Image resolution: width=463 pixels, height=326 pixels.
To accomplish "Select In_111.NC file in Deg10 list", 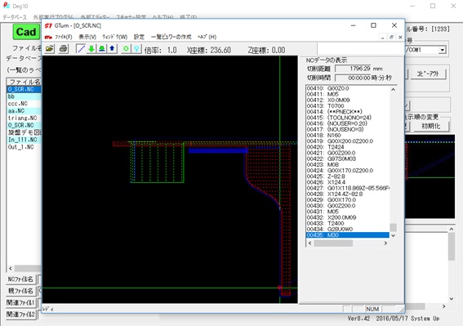I will coord(24,140).
